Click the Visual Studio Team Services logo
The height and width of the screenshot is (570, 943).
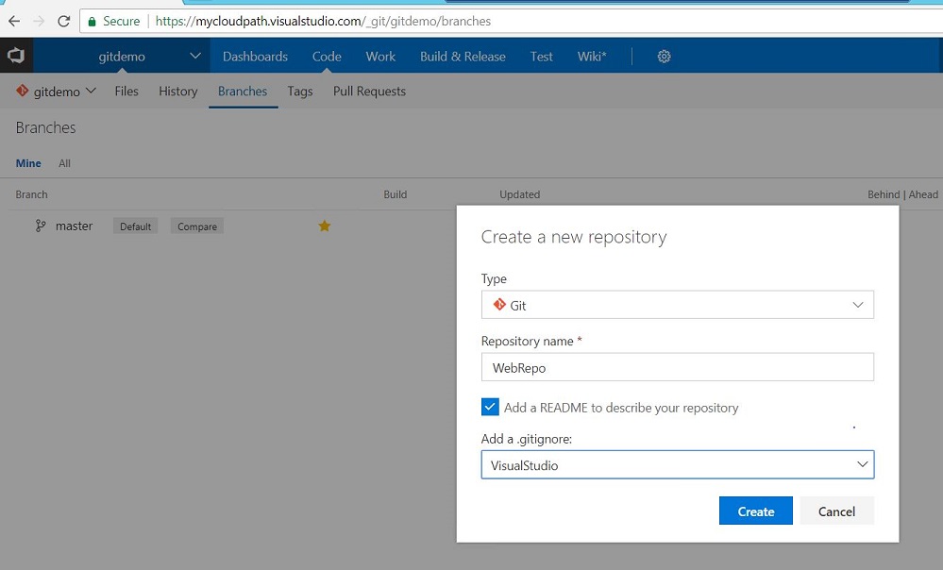pos(16,56)
